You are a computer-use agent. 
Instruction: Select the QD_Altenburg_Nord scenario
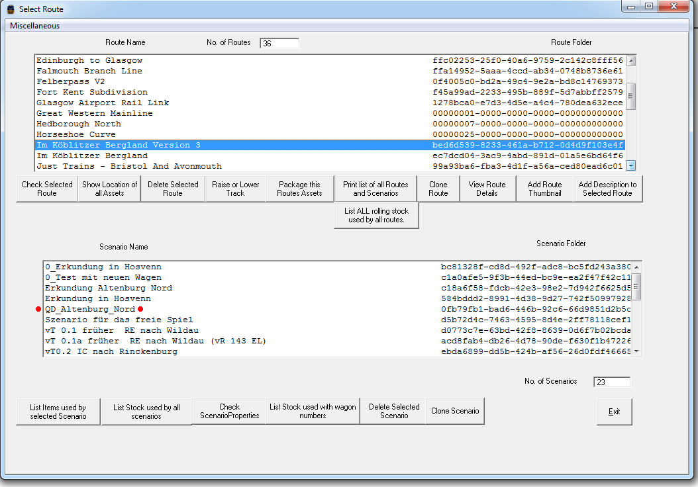point(89,309)
